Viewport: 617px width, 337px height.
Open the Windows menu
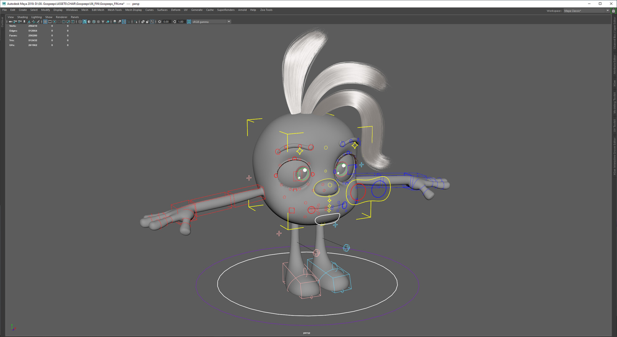coord(72,10)
